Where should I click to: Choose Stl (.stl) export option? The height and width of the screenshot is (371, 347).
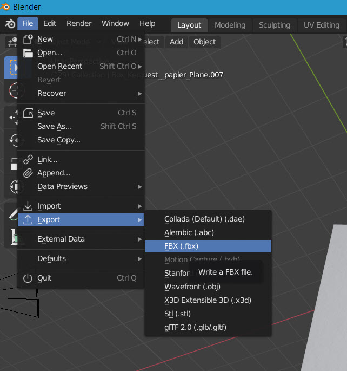click(x=208, y=314)
